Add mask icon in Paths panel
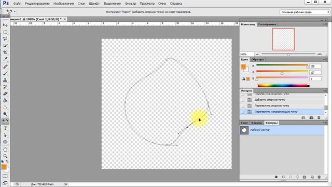This screenshot has width=332, height=187. tap(305, 177)
